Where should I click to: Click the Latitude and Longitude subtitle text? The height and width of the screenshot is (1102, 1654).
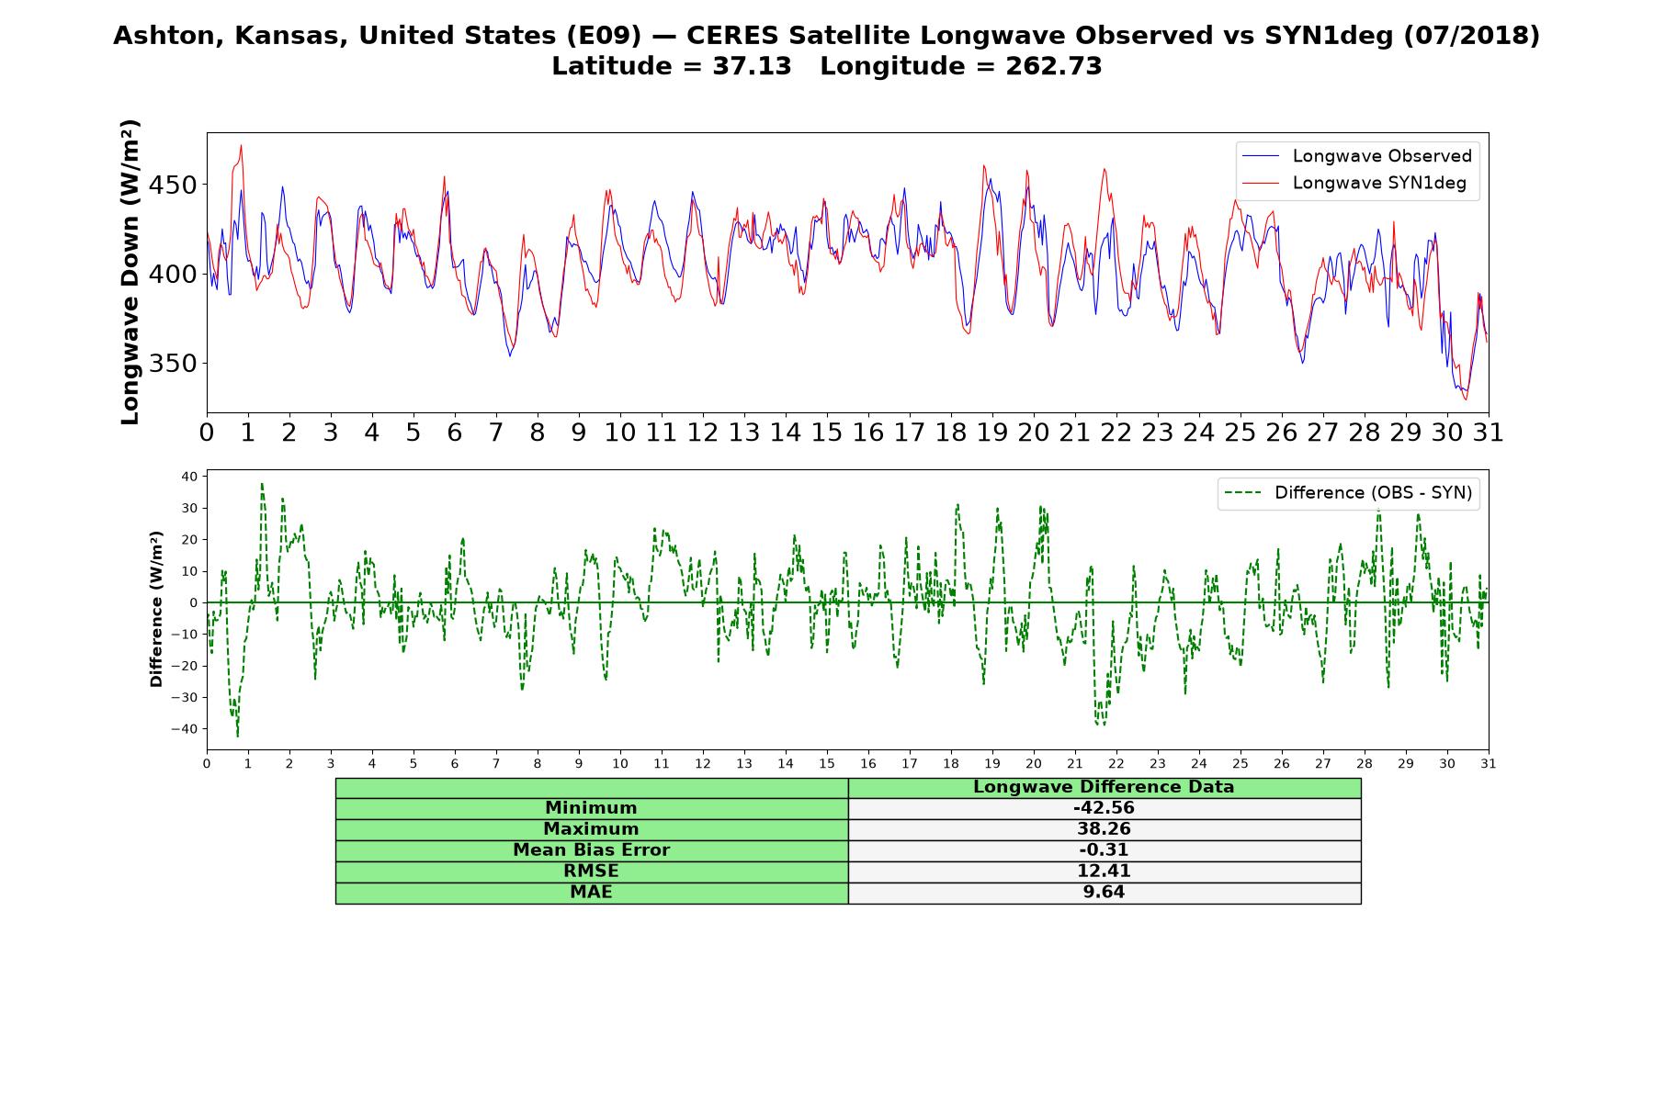pos(826,67)
